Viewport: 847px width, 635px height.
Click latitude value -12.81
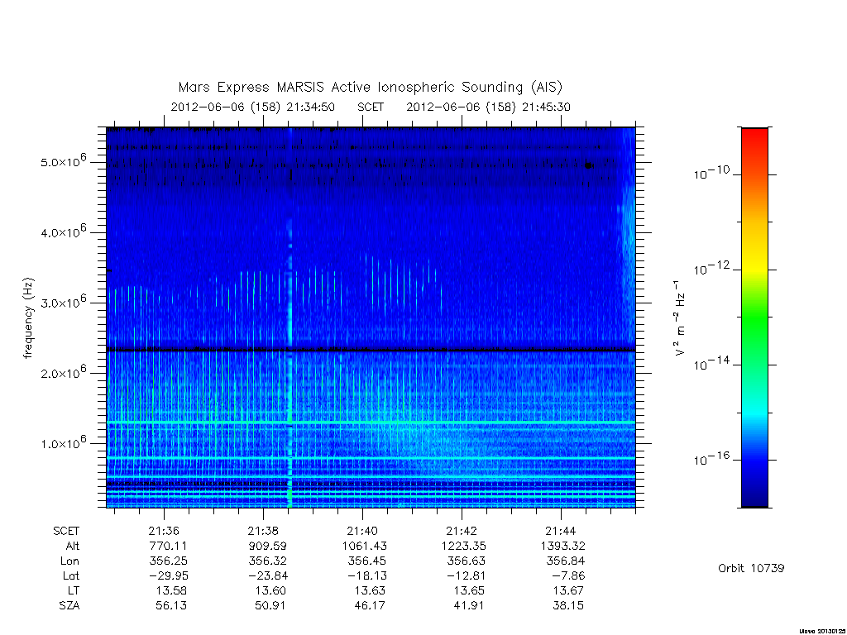tap(467, 575)
